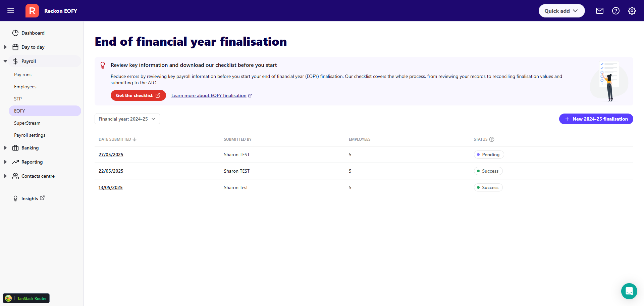This screenshot has height=306, width=644.
Task: Click the checklist illustration image
Action: tap(609, 81)
